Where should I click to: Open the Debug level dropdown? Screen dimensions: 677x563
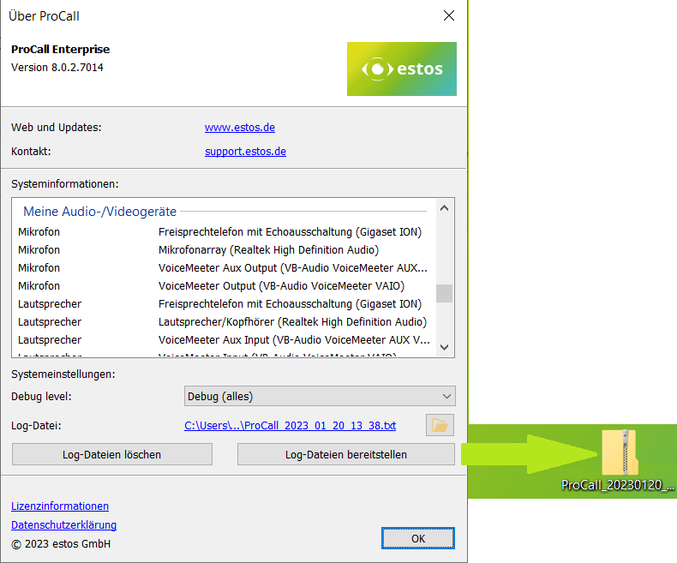[320, 396]
